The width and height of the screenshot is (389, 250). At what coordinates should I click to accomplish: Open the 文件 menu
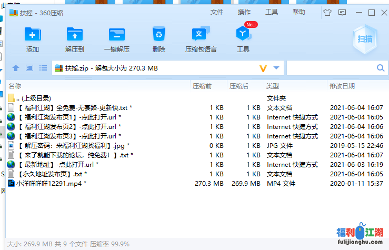216,12
